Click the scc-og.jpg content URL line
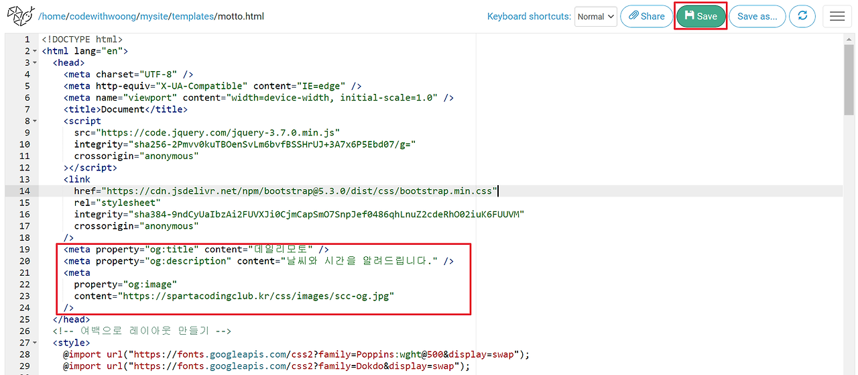 pos(234,296)
